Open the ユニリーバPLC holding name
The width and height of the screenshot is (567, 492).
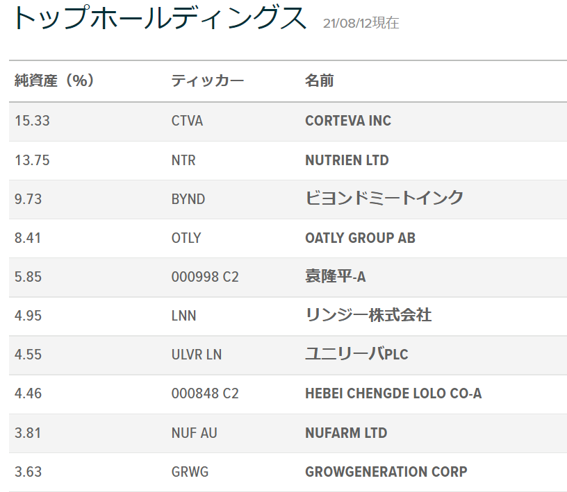[356, 354]
